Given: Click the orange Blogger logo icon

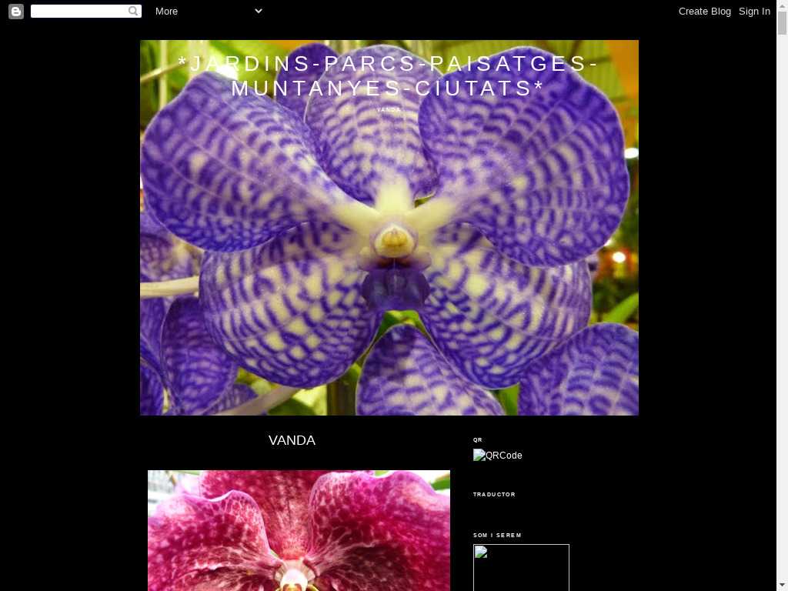Looking at the screenshot, I should 16,12.
